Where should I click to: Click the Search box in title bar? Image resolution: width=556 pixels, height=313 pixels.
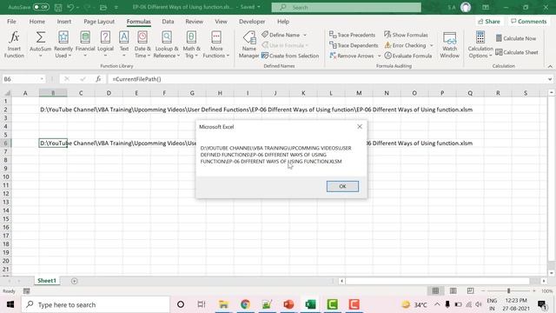click(x=346, y=7)
